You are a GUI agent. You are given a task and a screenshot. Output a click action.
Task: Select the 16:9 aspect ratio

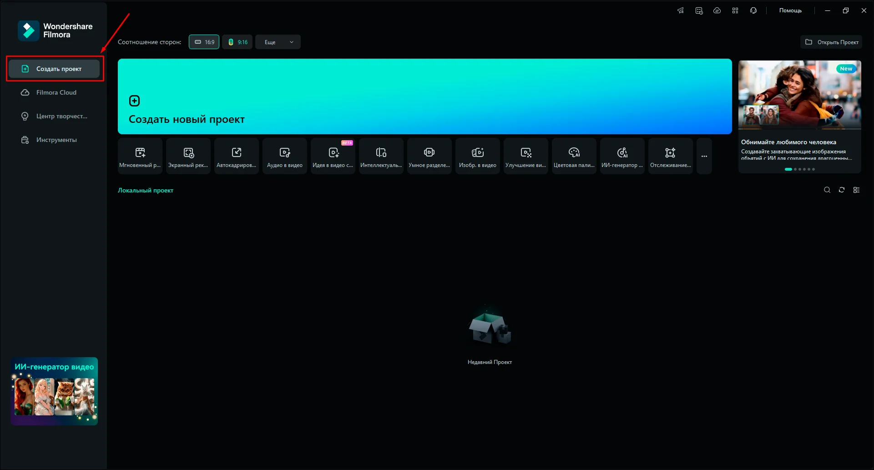point(204,42)
